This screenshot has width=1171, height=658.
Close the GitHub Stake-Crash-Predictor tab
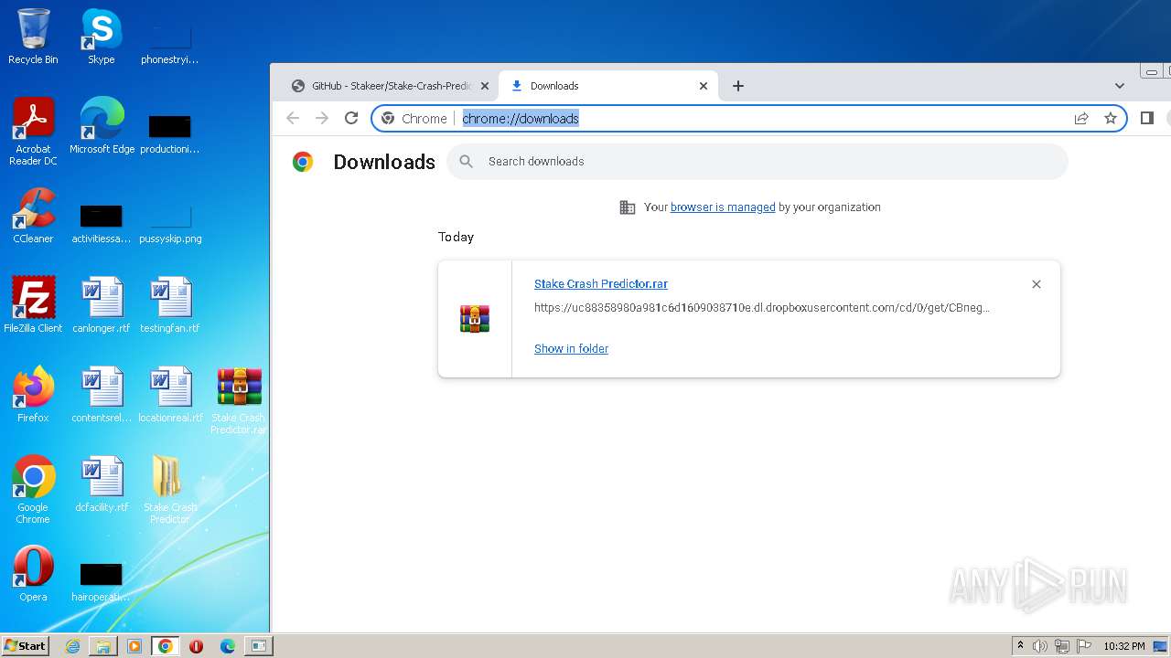coord(485,86)
